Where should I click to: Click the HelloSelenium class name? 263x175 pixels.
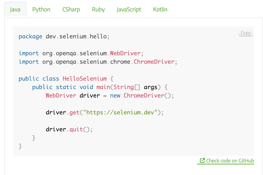[85, 79]
